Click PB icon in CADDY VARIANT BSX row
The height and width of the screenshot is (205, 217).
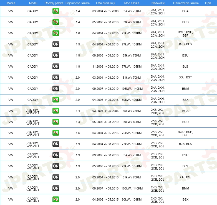(x=55, y=199)
